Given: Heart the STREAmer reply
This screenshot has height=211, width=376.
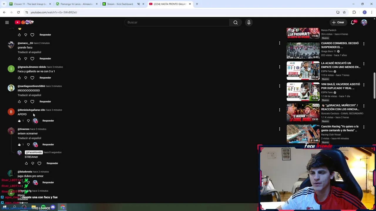Looking at the screenshot, I should (39, 163).
